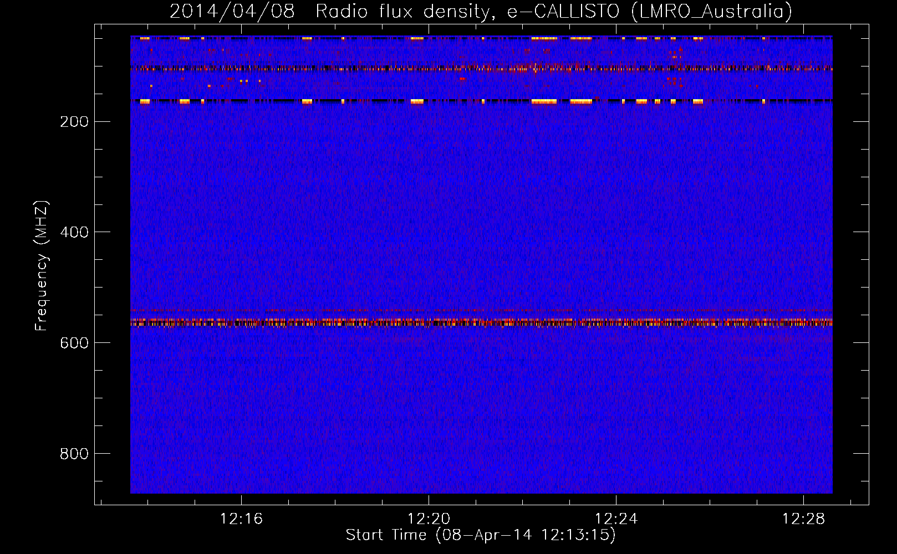The height and width of the screenshot is (554, 897).
Task: Click the 12:20 time tick label
Action: (x=429, y=519)
